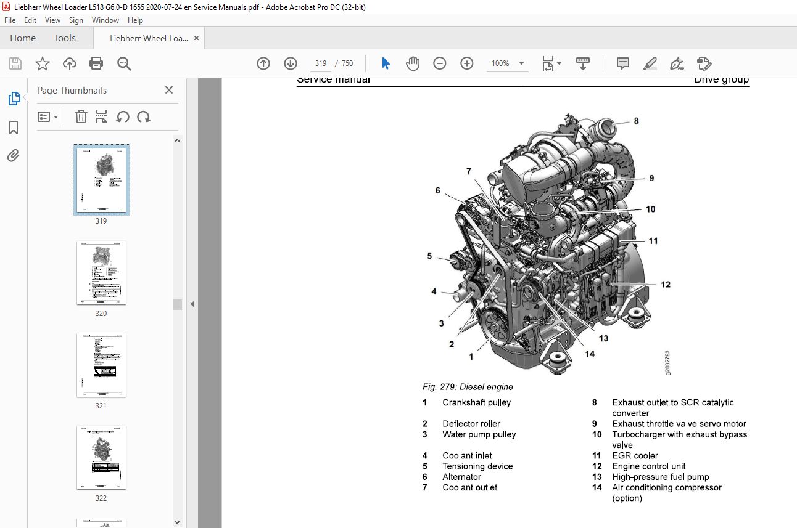Open the Window menu
797x528 pixels.
[105, 20]
